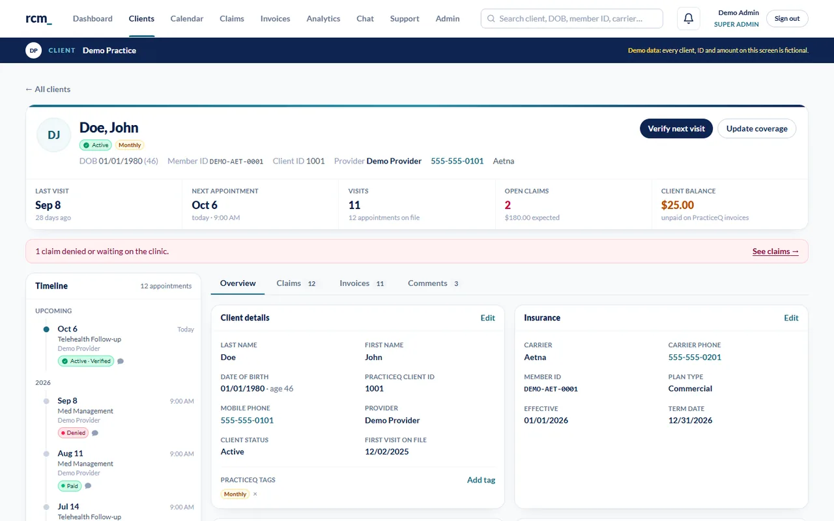Go to Claims in top navigation
Image resolution: width=834 pixels, height=521 pixels.
[232, 18]
